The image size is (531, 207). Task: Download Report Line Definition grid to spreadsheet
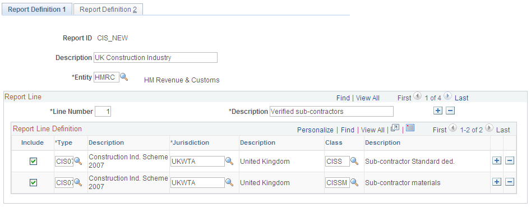(x=410, y=128)
